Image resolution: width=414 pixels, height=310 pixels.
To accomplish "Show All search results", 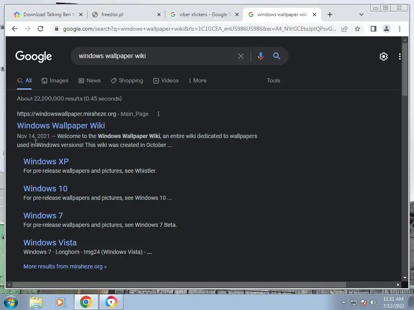I will click(24, 81).
